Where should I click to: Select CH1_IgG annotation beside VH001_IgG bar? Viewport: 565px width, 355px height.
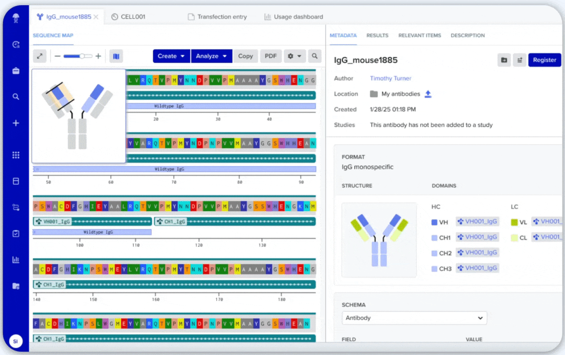pyautogui.click(x=235, y=222)
